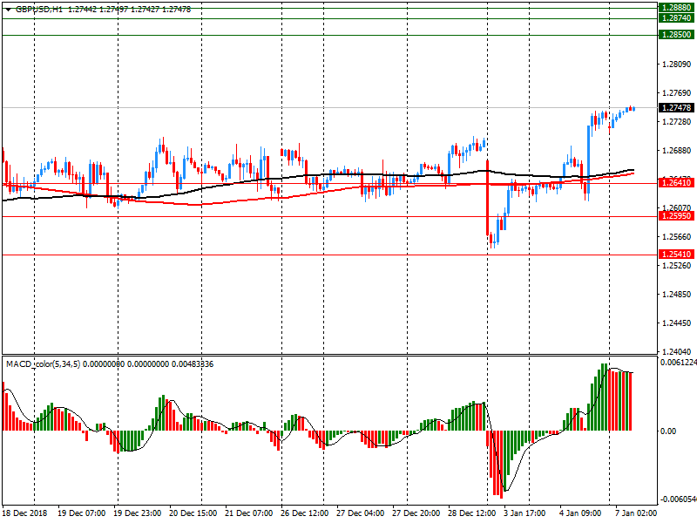
Task: Select the 1.28880 green price level tag
Action: click(x=676, y=5)
